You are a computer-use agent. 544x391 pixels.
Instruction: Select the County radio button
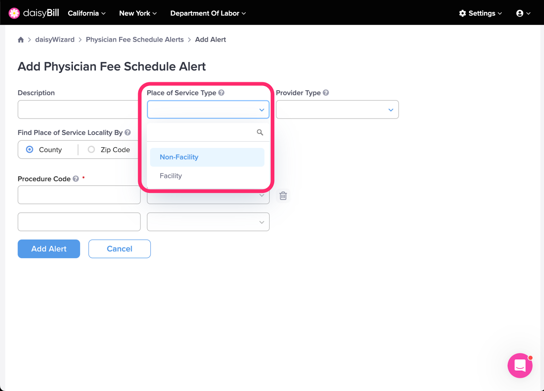pyautogui.click(x=30, y=150)
